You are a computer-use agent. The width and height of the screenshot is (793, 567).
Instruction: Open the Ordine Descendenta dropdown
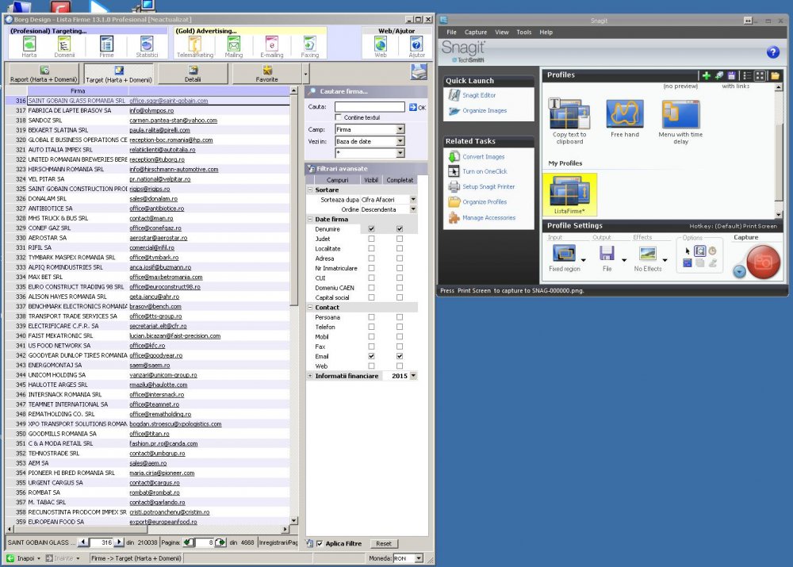pos(413,209)
